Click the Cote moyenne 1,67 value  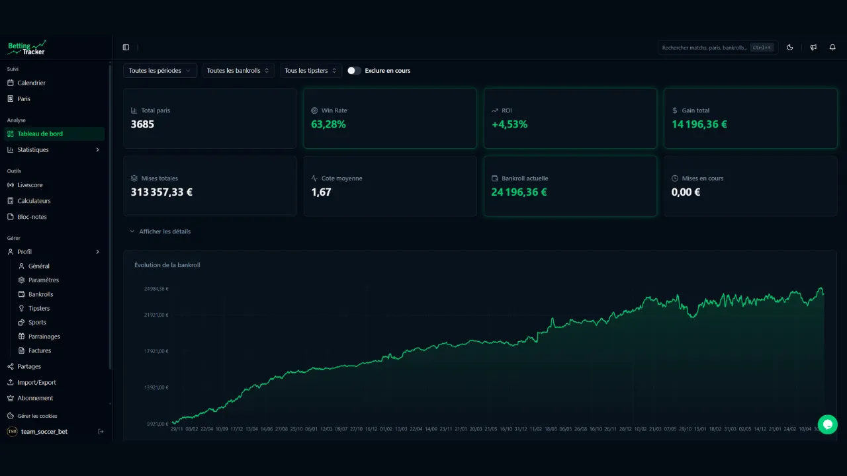click(x=321, y=192)
